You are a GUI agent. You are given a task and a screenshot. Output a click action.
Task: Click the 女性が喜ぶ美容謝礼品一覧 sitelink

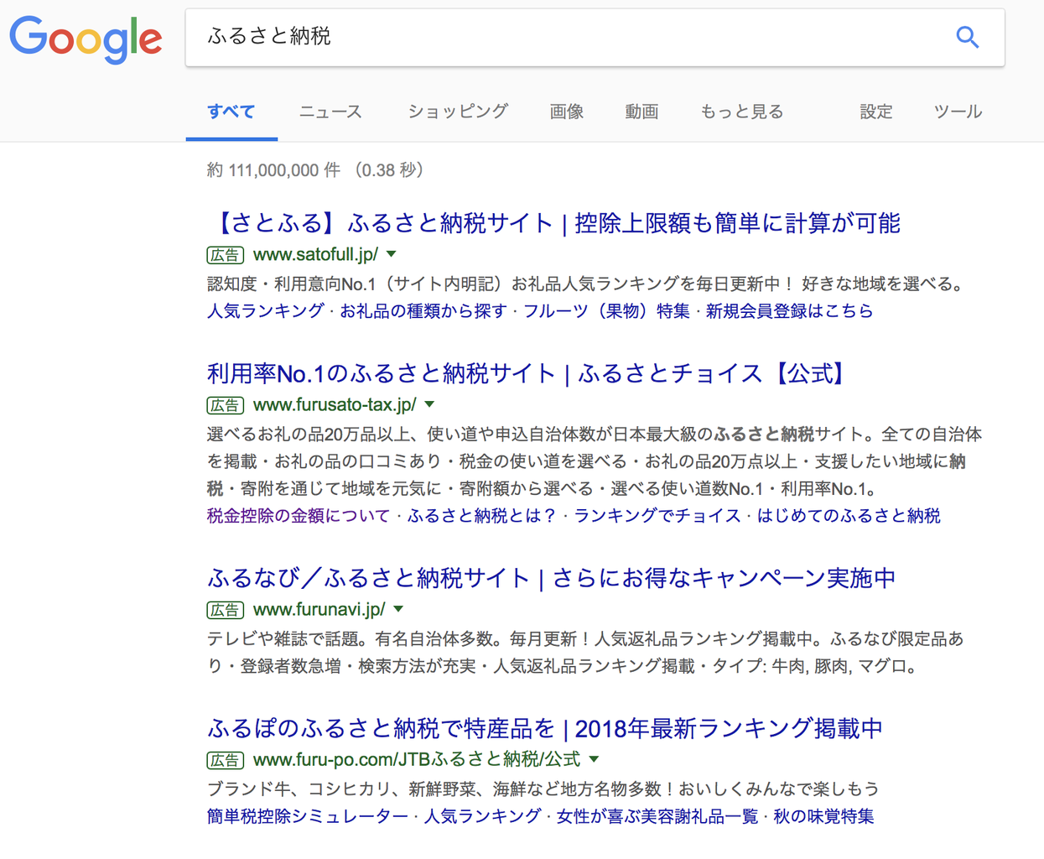coord(657,816)
